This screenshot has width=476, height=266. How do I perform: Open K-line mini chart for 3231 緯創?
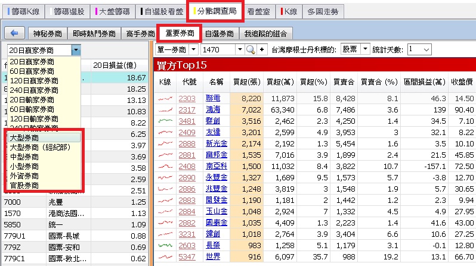tap(165, 234)
